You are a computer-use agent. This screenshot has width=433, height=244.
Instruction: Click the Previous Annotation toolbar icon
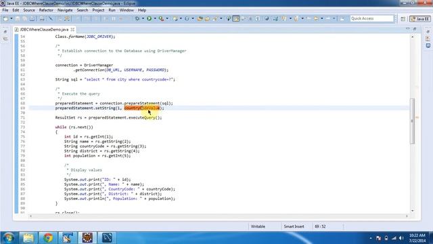click(x=296, y=19)
